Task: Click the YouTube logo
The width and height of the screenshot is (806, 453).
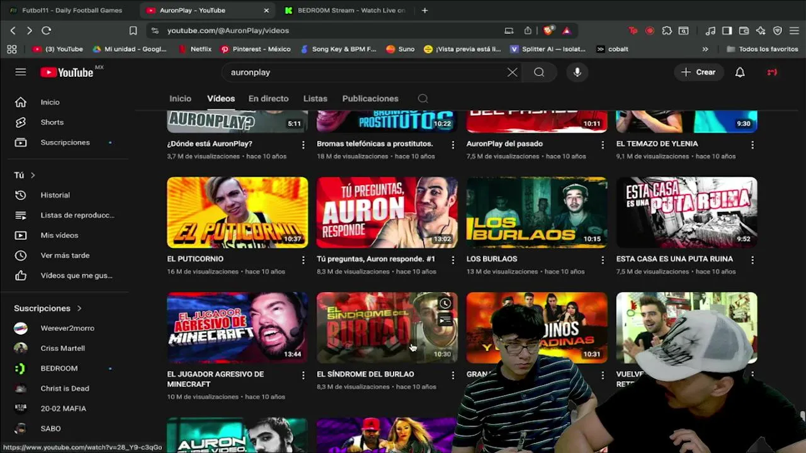Action: (x=67, y=72)
